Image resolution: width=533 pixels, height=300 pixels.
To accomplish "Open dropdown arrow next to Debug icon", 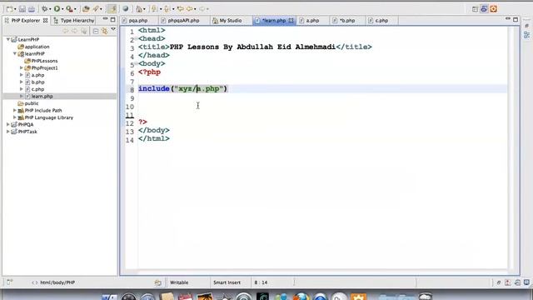I will tap(50, 9).
